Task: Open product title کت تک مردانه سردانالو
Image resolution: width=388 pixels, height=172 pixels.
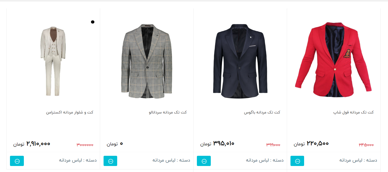Action: click(x=168, y=112)
